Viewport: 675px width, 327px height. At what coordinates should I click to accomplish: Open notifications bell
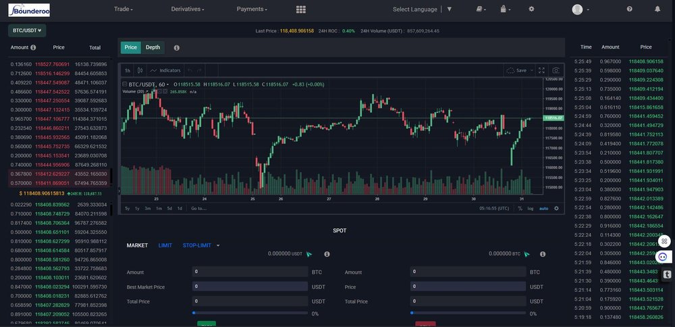657,9
